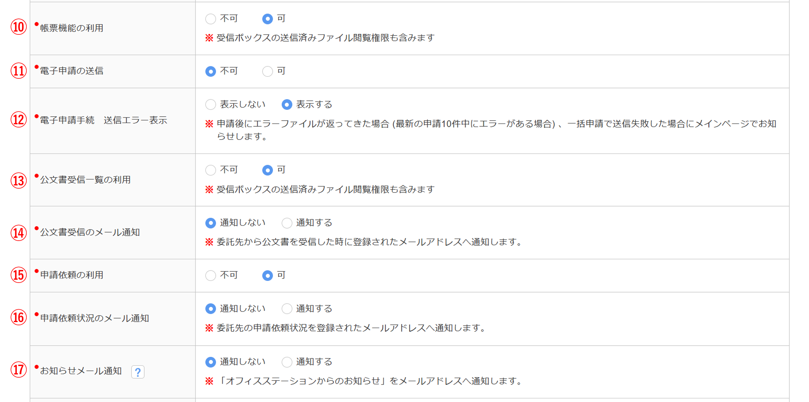Set 送信エラー表示 to 表示しない
Viewport: 809px width, 402px height.
tap(211, 105)
